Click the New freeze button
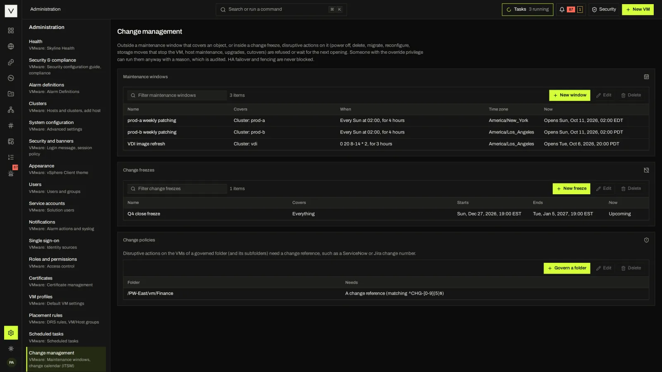The height and width of the screenshot is (372, 662). coord(571,188)
